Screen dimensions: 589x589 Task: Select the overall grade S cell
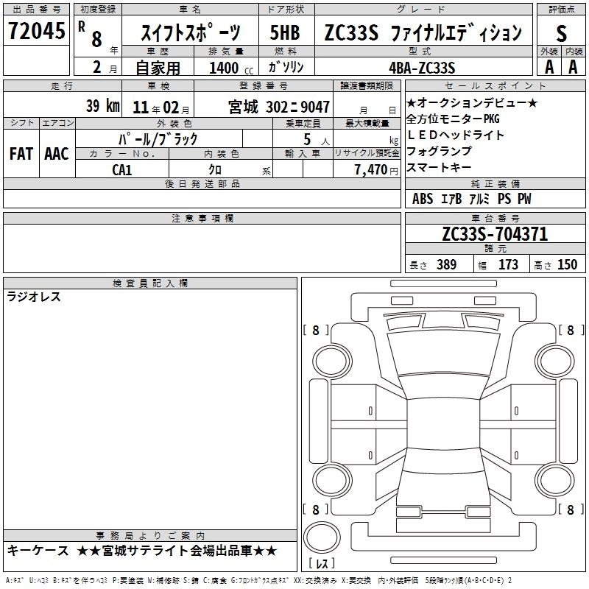click(561, 33)
